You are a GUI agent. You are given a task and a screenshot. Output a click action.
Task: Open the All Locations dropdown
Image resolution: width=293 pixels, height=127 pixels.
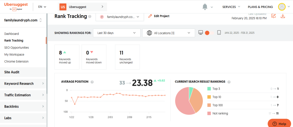(168, 33)
